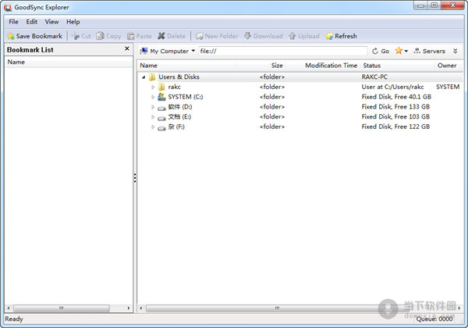The width and height of the screenshot is (468, 328).
Task: Open the My Computer location dropdown
Action: point(193,51)
